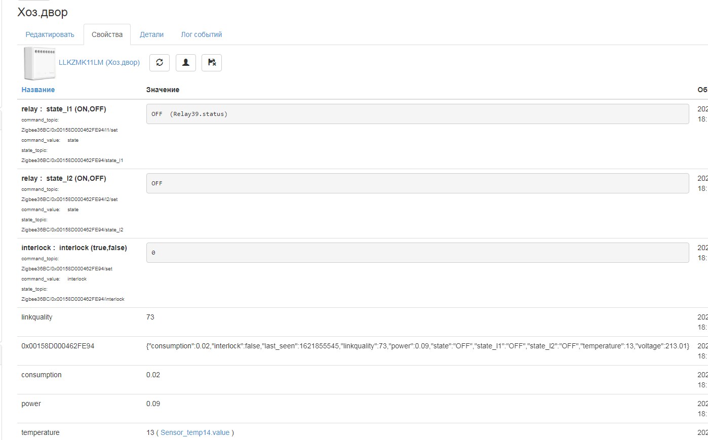Switch to the Редактировать tab
Viewport: 708px width, 440px height.
tap(49, 34)
